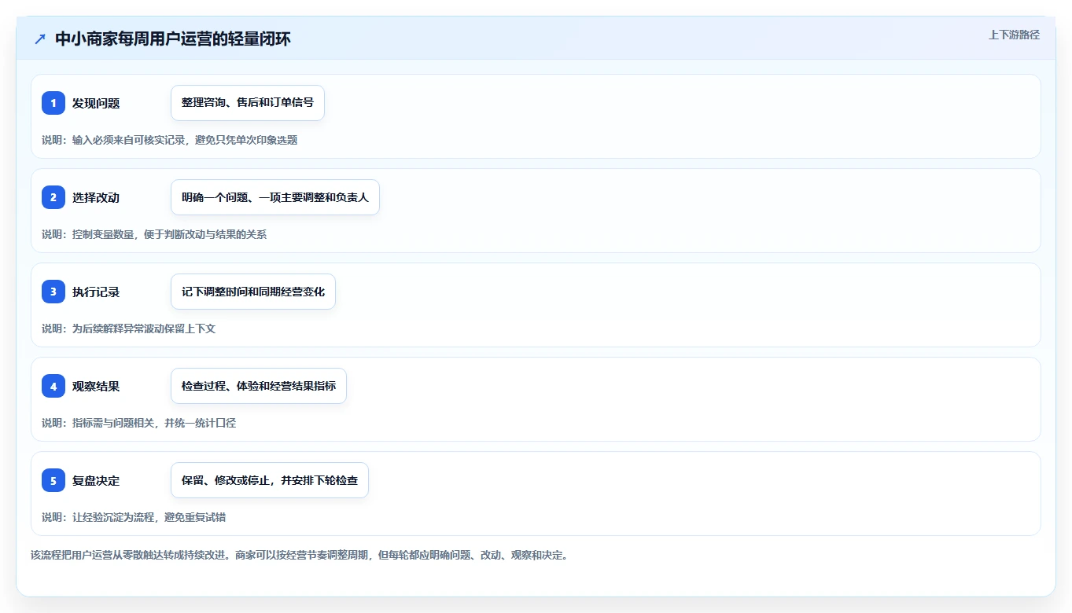Click the step 5 number badge
The height and width of the screenshot is (613, 1072).
pyautogui.click(x=53, y=480)
